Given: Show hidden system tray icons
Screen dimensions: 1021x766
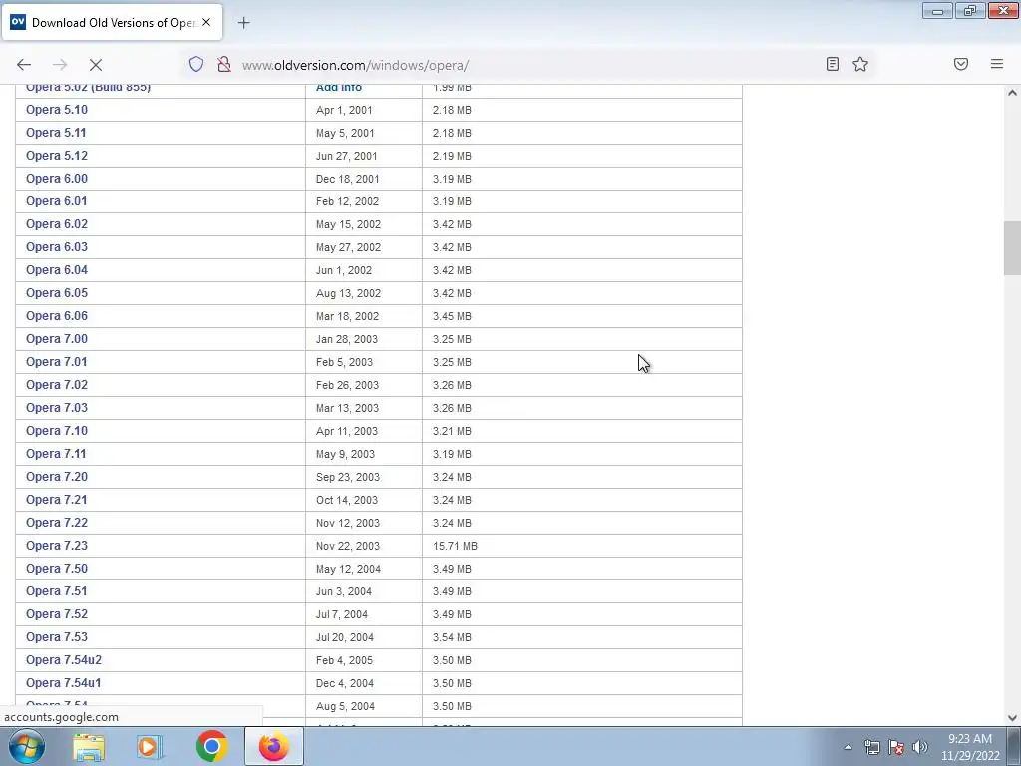Looking at the screenshot, I should point(848,747).
